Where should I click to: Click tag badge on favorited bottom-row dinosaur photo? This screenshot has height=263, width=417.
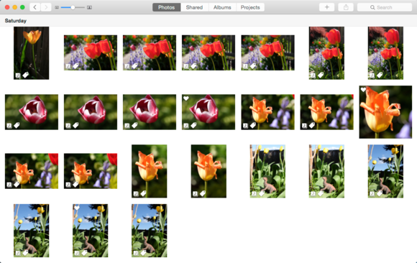click(x=84, y=253)
